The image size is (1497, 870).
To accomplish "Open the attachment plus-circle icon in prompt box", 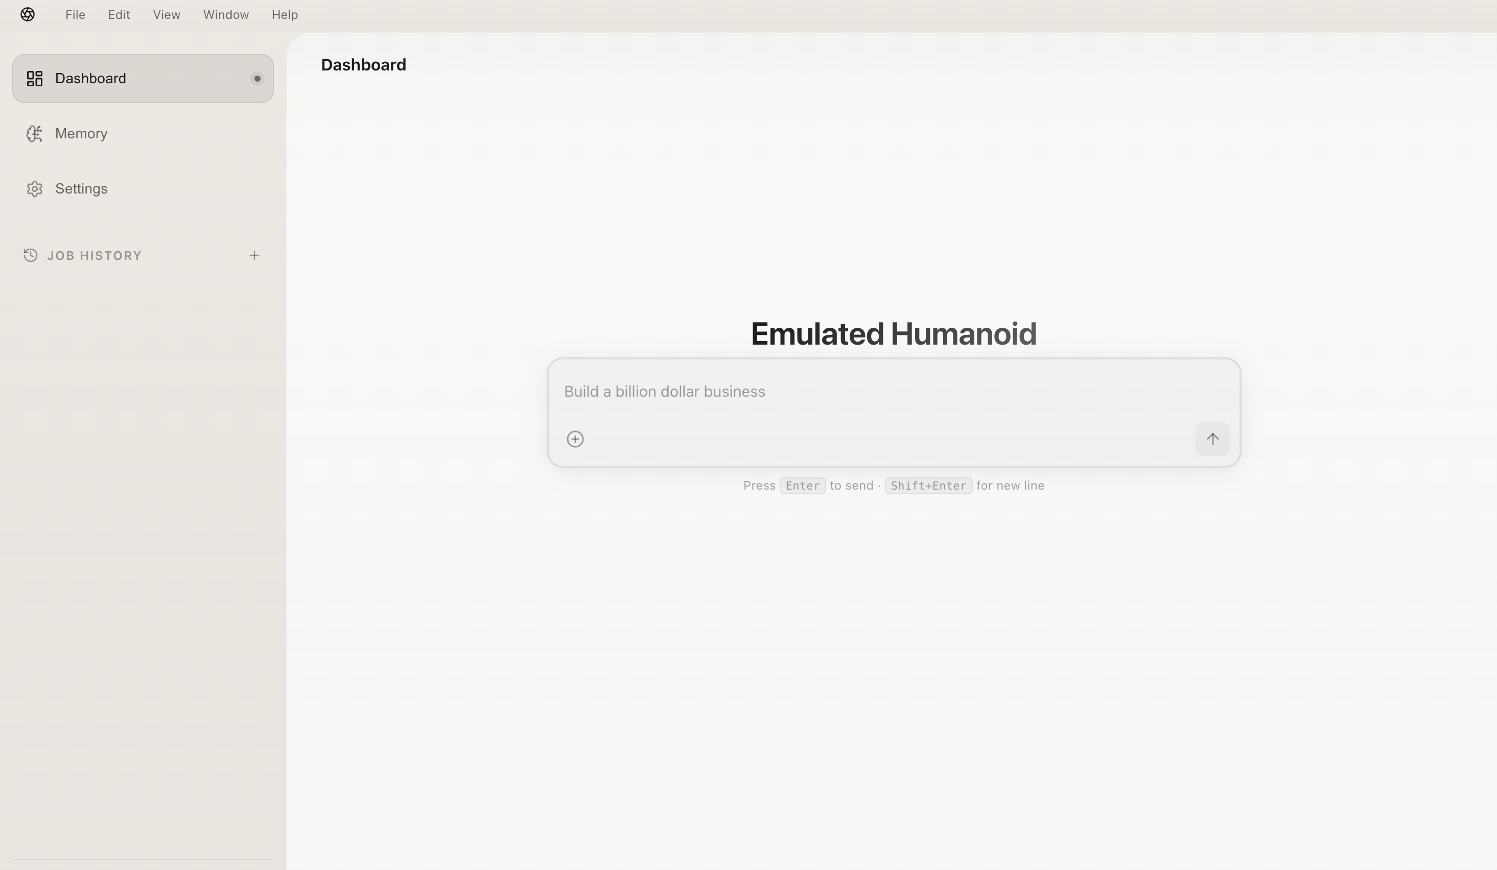I will [x=574, y=439].
